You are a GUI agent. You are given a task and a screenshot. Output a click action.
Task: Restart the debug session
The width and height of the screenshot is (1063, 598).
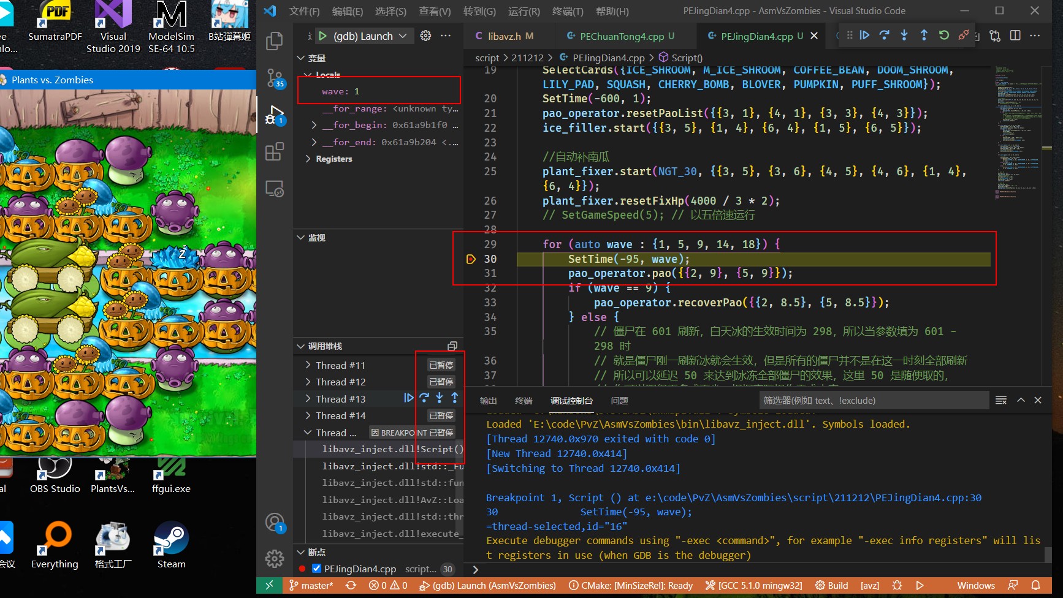pos(944,36)
